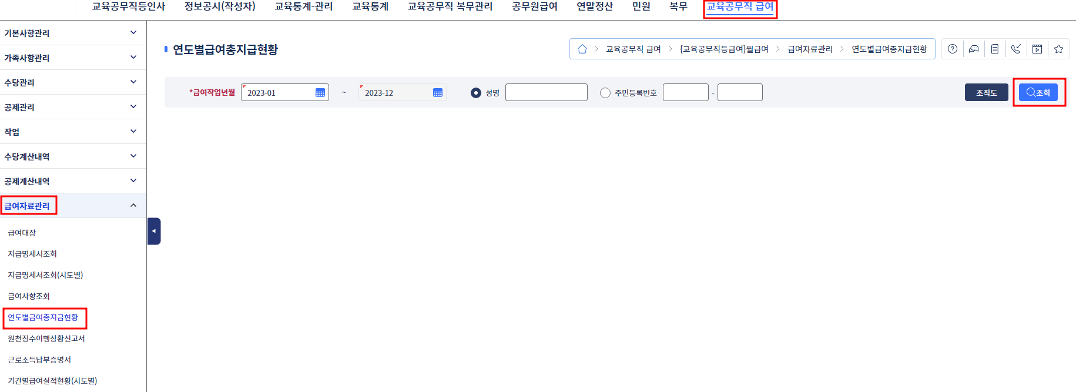Click the 성명 name input field
Image resolution: width=1076 pixels, height=392 pixels.
[x=547, y=92]
